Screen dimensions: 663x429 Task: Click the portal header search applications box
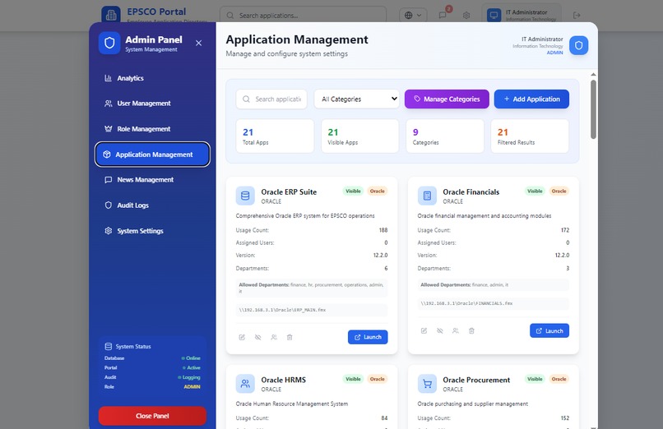[304, 15]
